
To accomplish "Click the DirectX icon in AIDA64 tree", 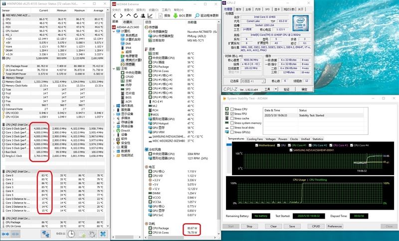I will coord(118,130).
